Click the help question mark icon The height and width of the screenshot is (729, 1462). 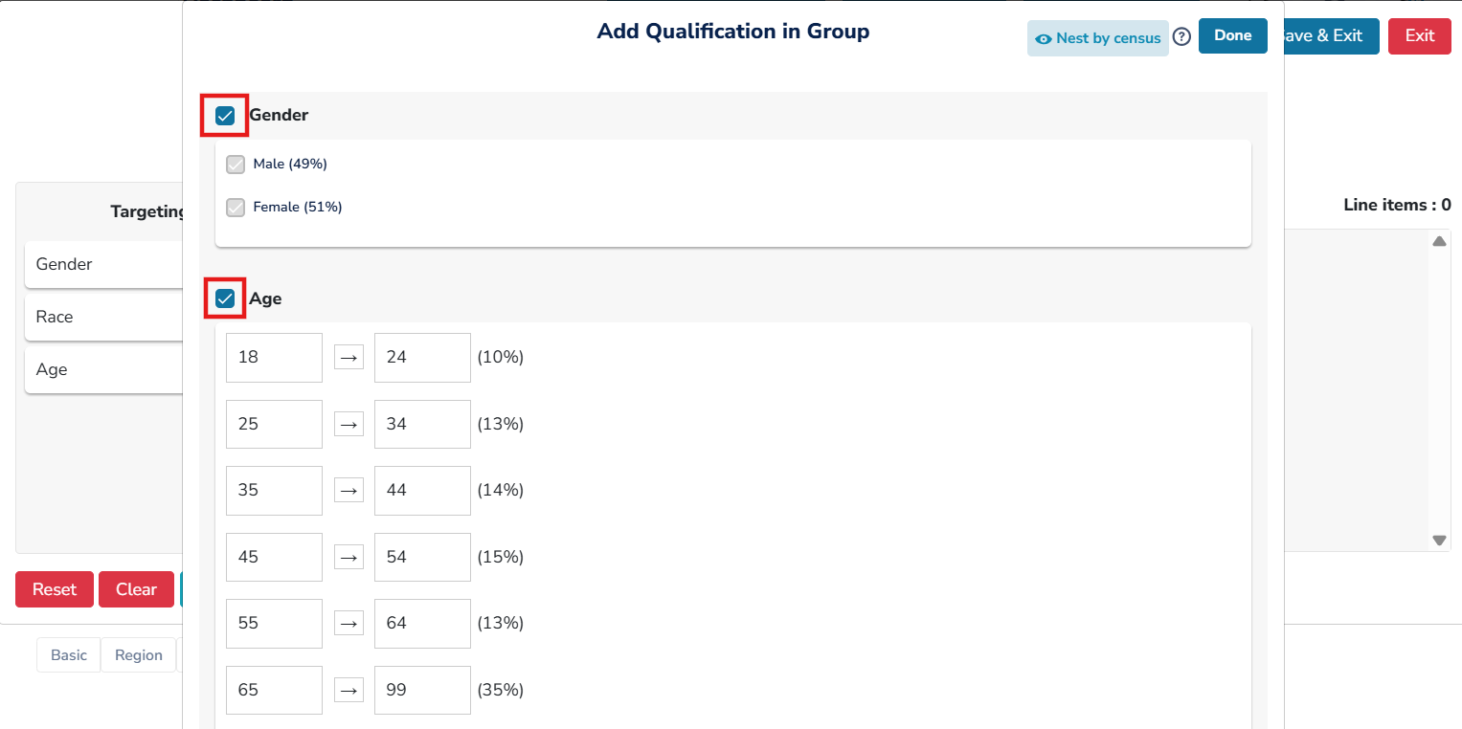point(1181,37)
